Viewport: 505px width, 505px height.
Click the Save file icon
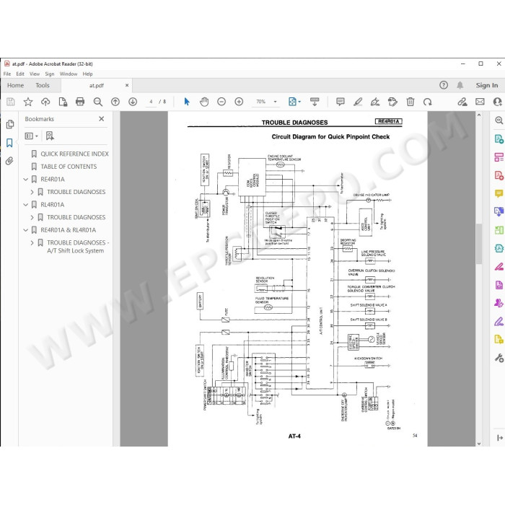tap(11, 102)
